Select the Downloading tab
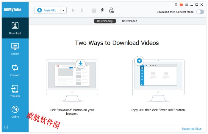208x134 pixels. click(105, 21)
